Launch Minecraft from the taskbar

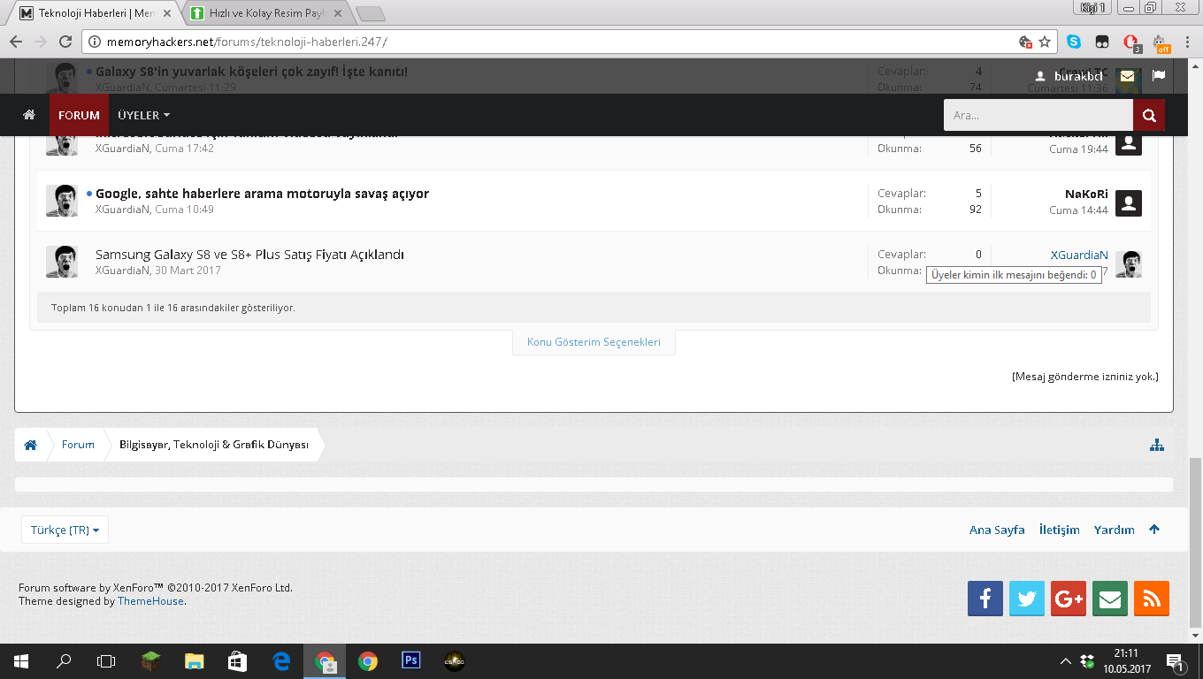tap(151, 661)
